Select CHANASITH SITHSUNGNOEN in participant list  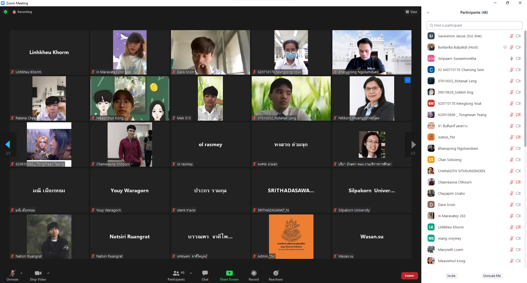click(474, 171)
